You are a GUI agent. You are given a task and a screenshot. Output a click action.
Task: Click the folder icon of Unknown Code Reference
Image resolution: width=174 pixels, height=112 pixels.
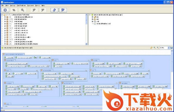5,15
